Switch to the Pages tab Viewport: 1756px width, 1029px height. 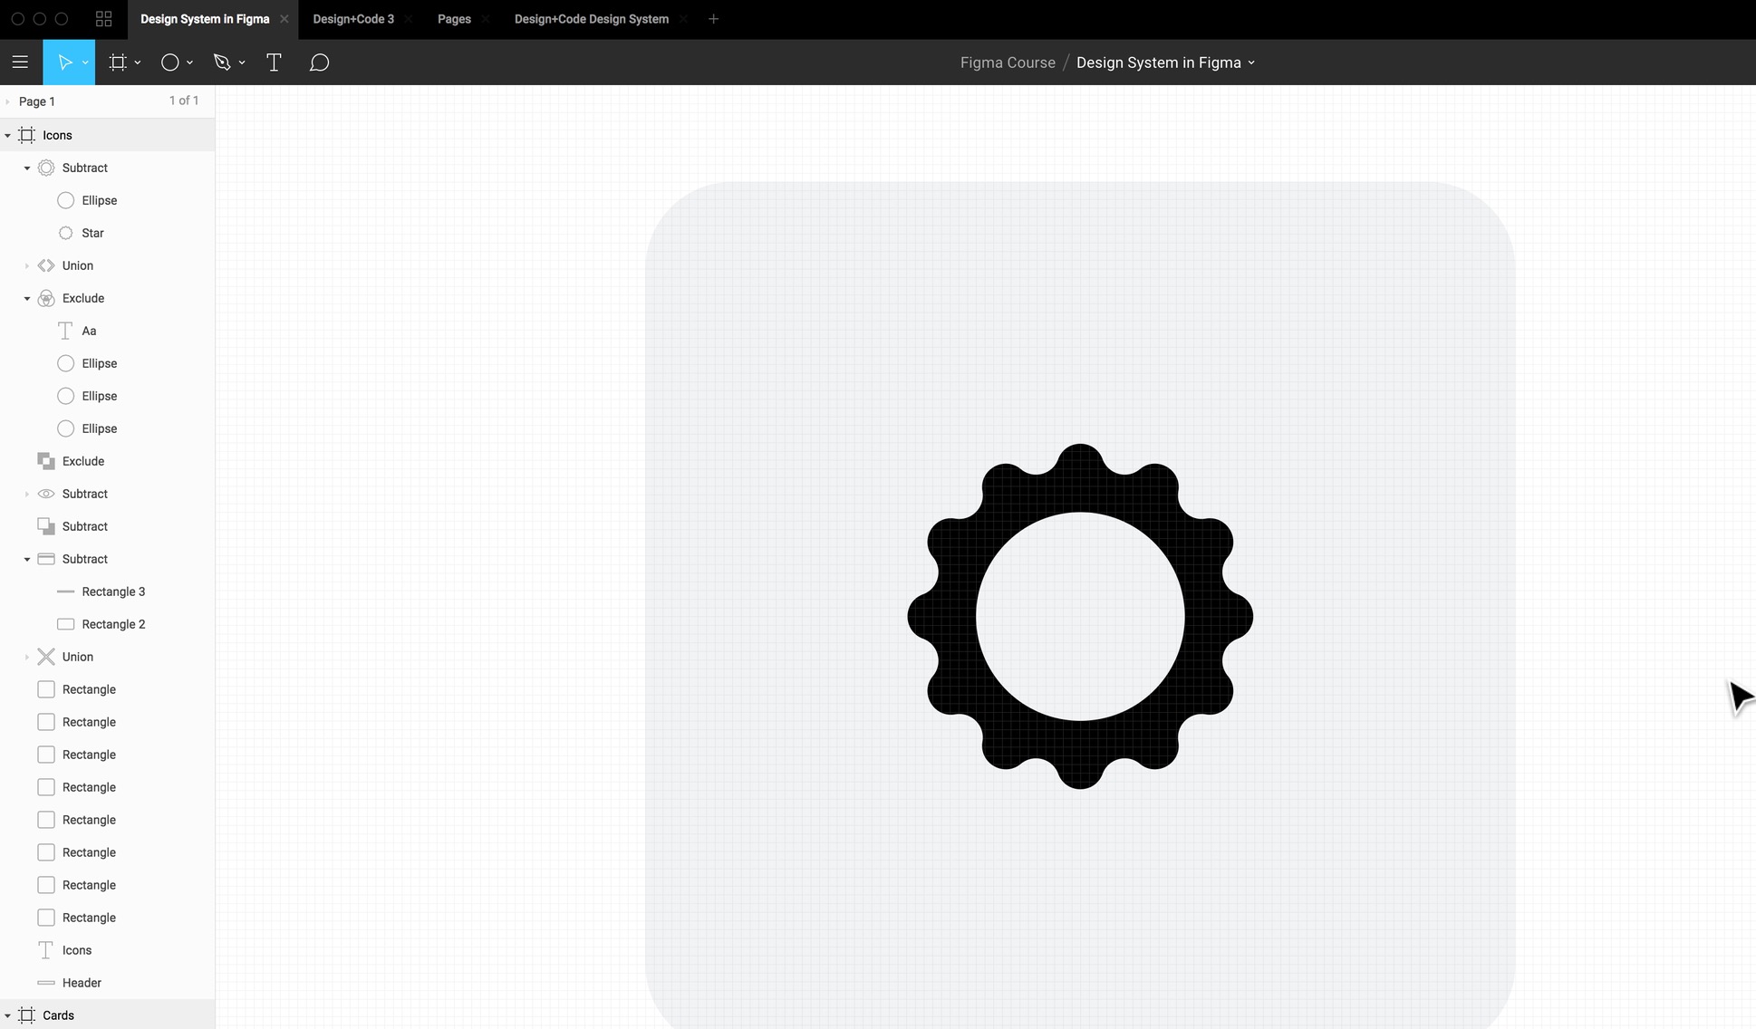click(x=454, y=19)
